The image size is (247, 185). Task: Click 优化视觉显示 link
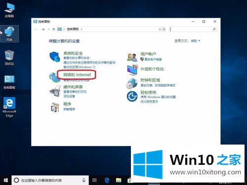tap(149, 102)
